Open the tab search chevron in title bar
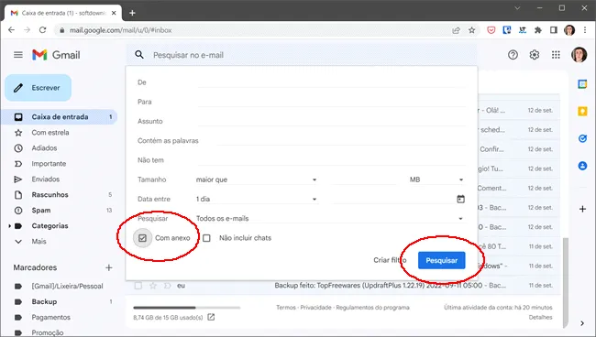 [517, 8]
